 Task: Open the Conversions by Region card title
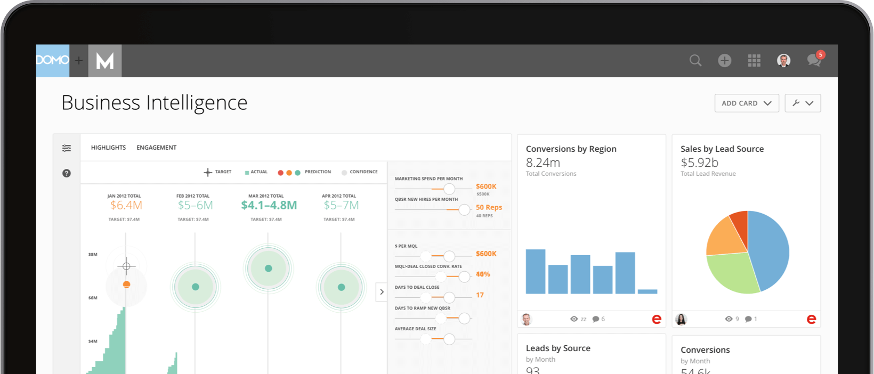pyautogui.click(x=571, y=149)
